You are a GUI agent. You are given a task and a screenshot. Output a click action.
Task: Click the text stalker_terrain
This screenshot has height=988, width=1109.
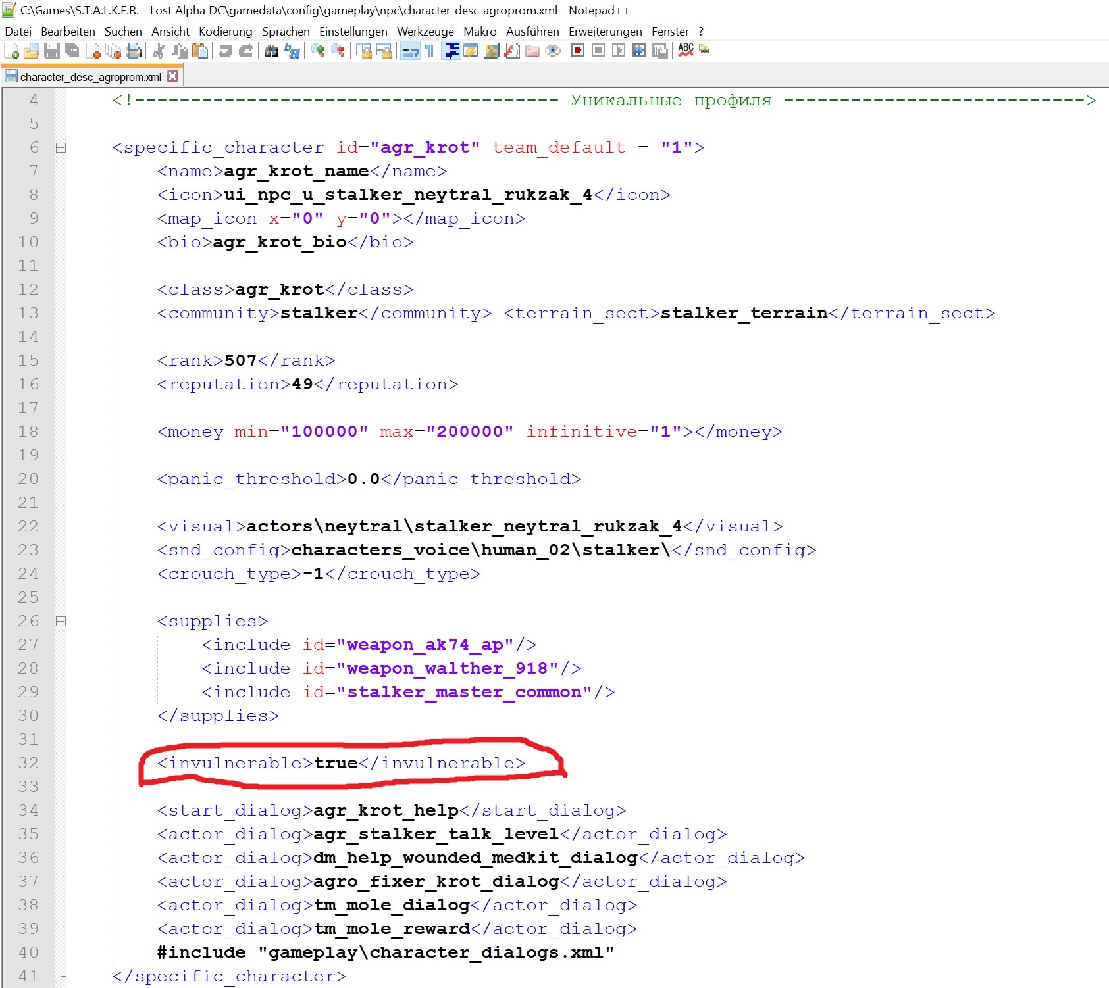[744, 313]
